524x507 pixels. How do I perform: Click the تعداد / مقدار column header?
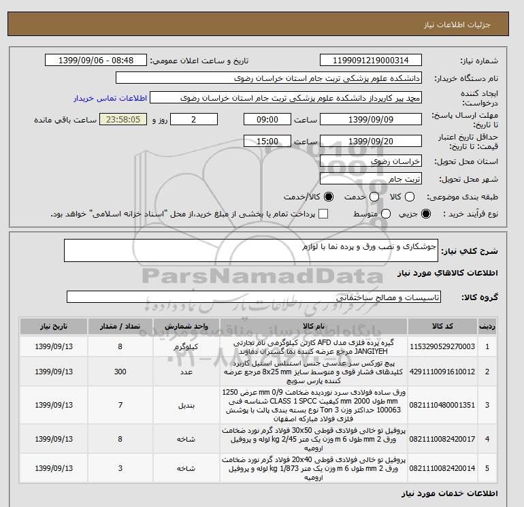[x=120, y=326]
